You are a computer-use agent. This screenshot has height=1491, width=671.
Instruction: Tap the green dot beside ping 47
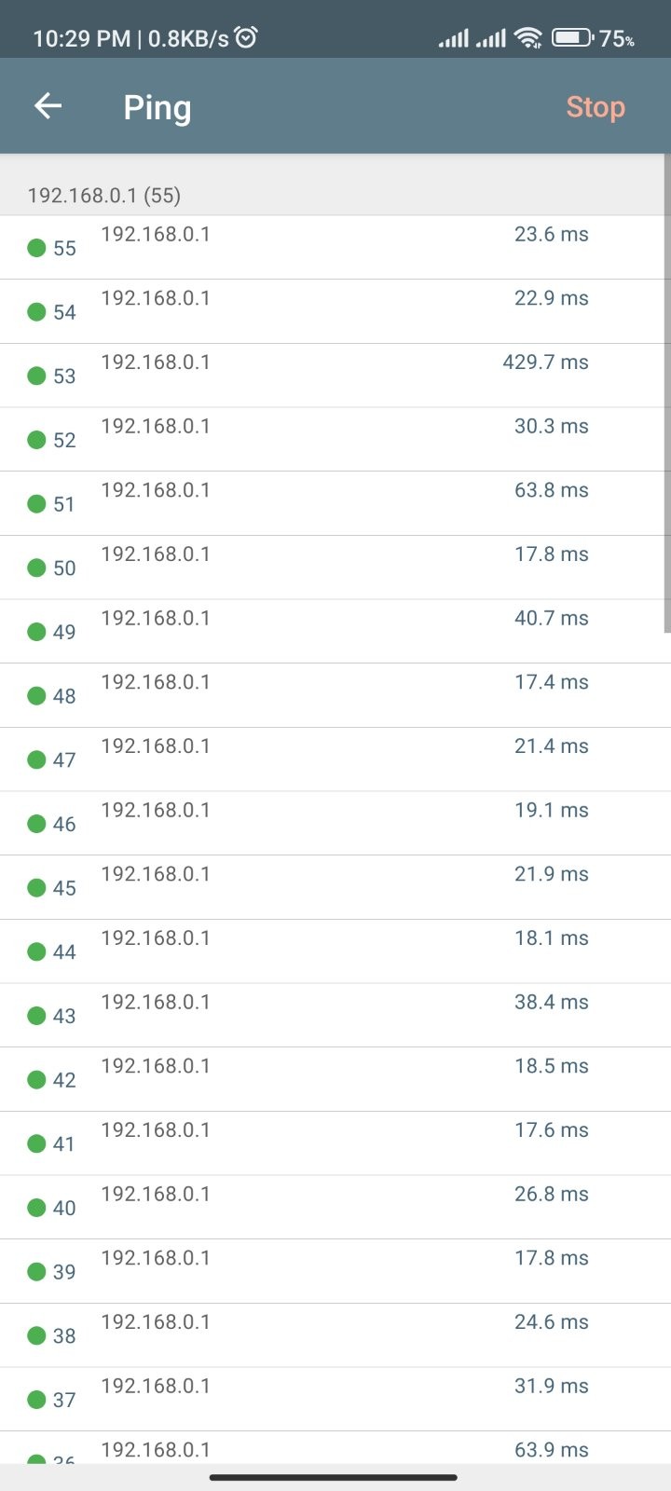click(x=36, y=759)
